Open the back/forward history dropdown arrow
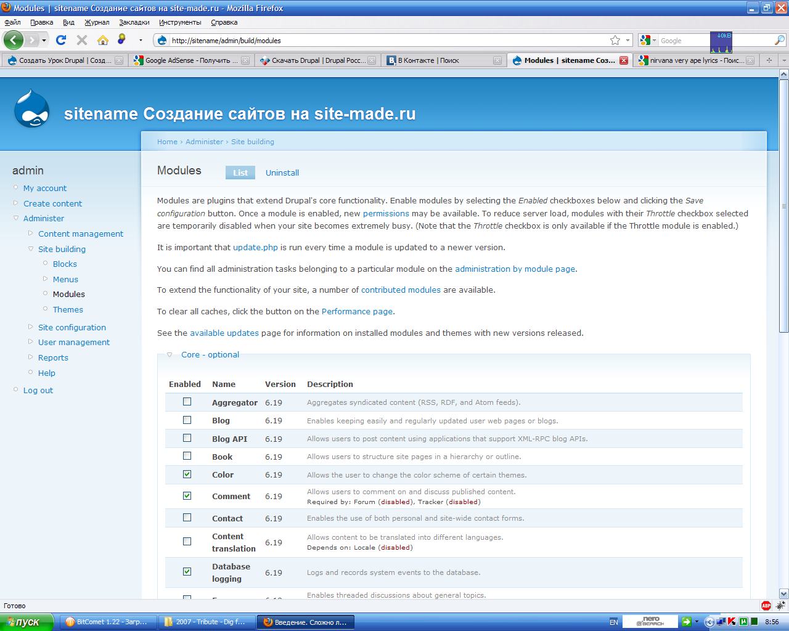Screen dimensions: 789x631 pyautogui.click(x=44, y=40)
